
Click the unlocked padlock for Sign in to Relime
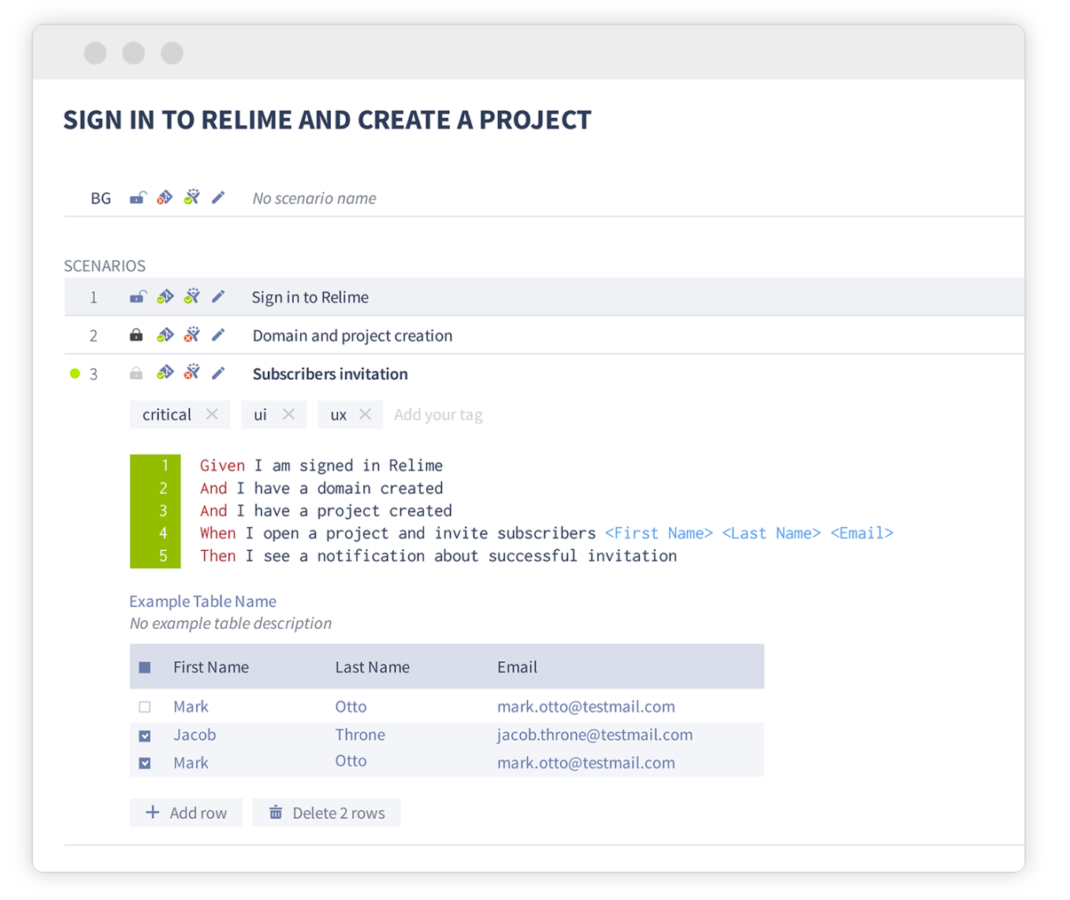pos(138,297)
